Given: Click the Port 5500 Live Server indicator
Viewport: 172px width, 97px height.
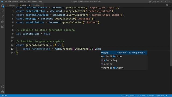Looking at the screenshot, I should pyautogui.click(x=160, y=96).
